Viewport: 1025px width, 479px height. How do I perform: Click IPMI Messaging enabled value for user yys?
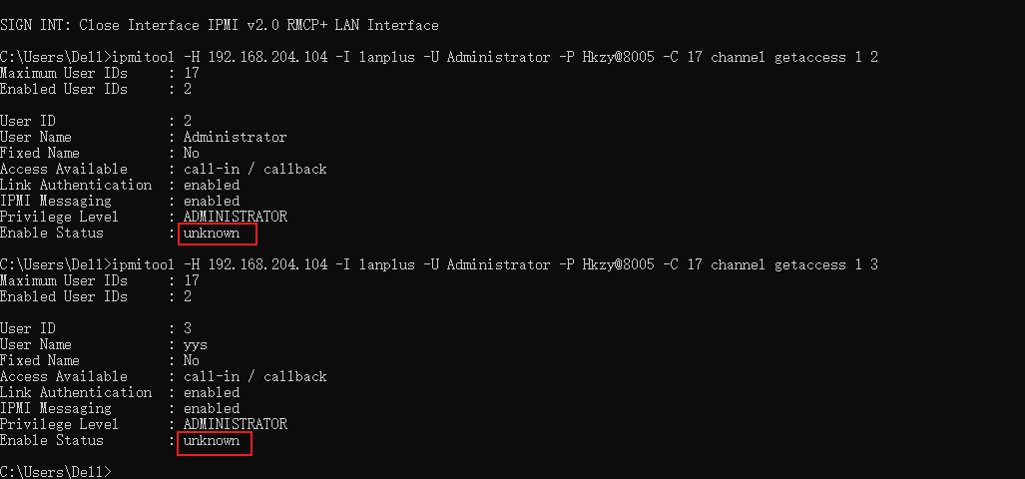pos(212,408)
